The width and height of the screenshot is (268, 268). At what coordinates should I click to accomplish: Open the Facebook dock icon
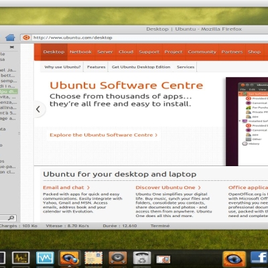(259, 258)
